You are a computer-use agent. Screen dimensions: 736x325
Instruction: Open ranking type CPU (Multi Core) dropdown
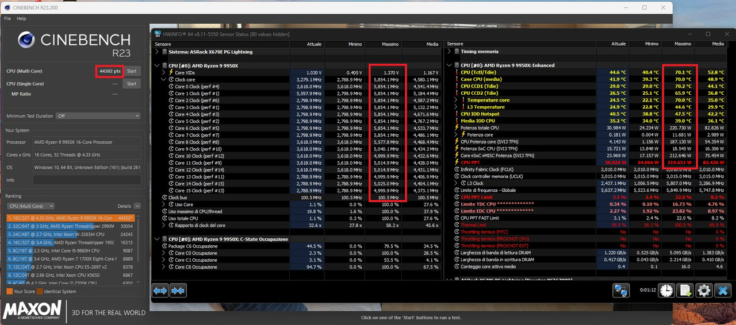pos(30,206)
